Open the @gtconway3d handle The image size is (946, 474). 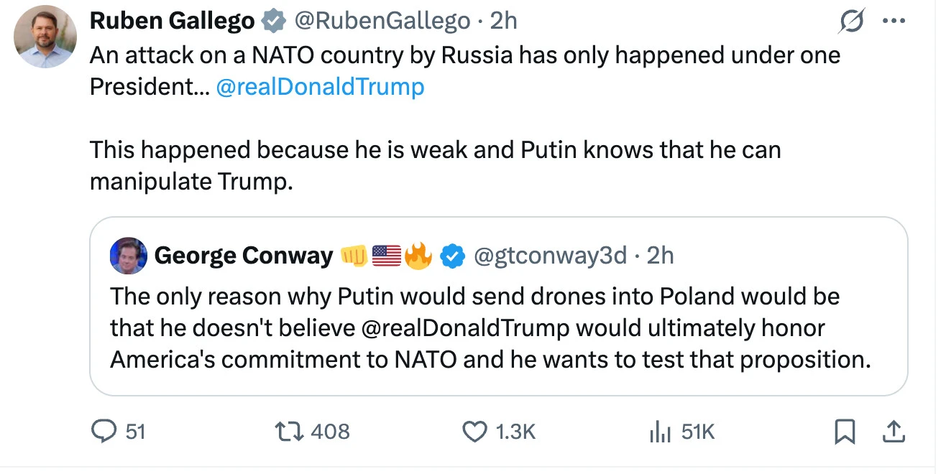pyautogui.click(x=550, y=256)
